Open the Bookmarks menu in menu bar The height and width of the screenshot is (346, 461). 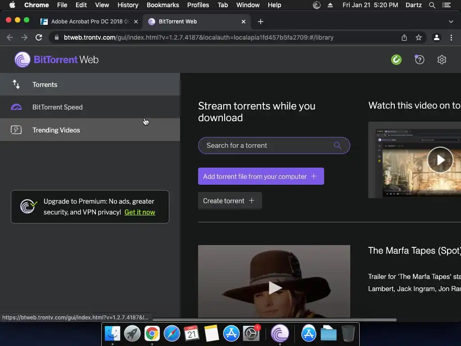pyautogui.click(x=163, y=5)
